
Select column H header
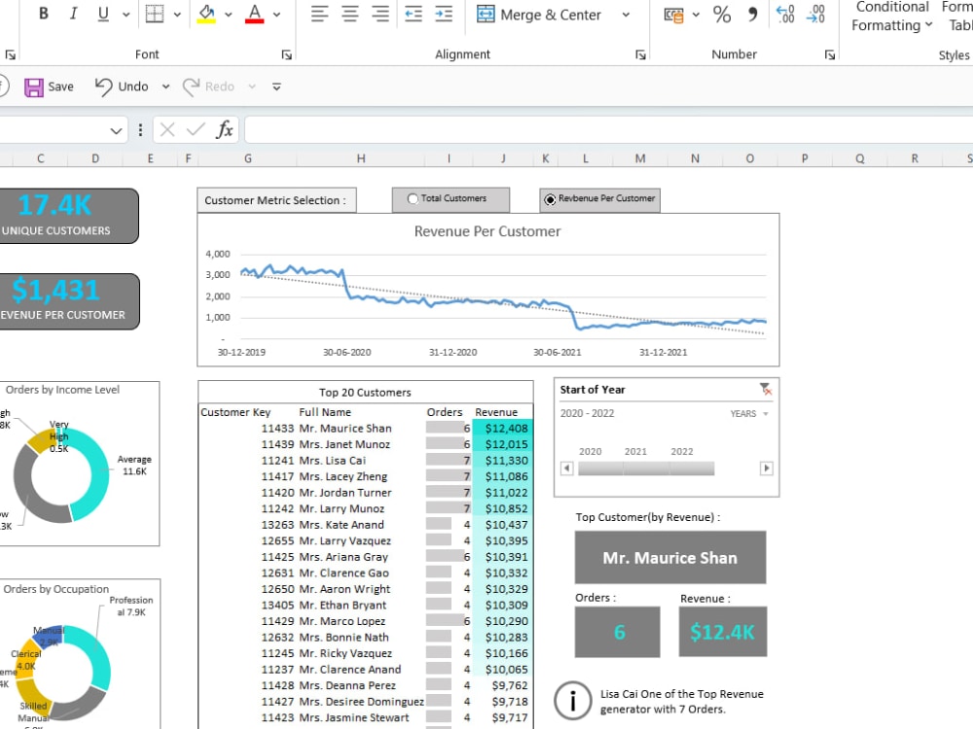pyautogui.click(x=361, y=158)
